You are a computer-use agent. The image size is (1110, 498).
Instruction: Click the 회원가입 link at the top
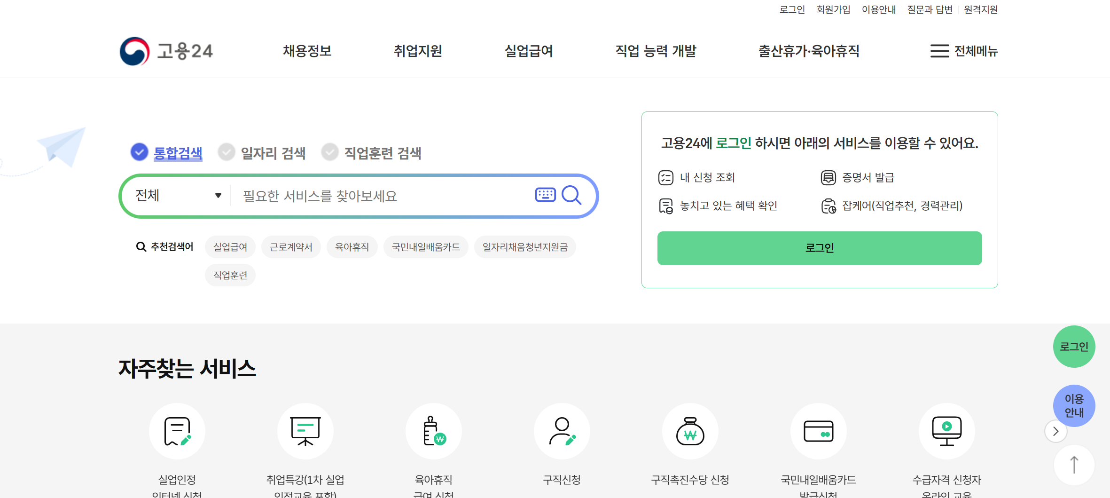point(833,9)
